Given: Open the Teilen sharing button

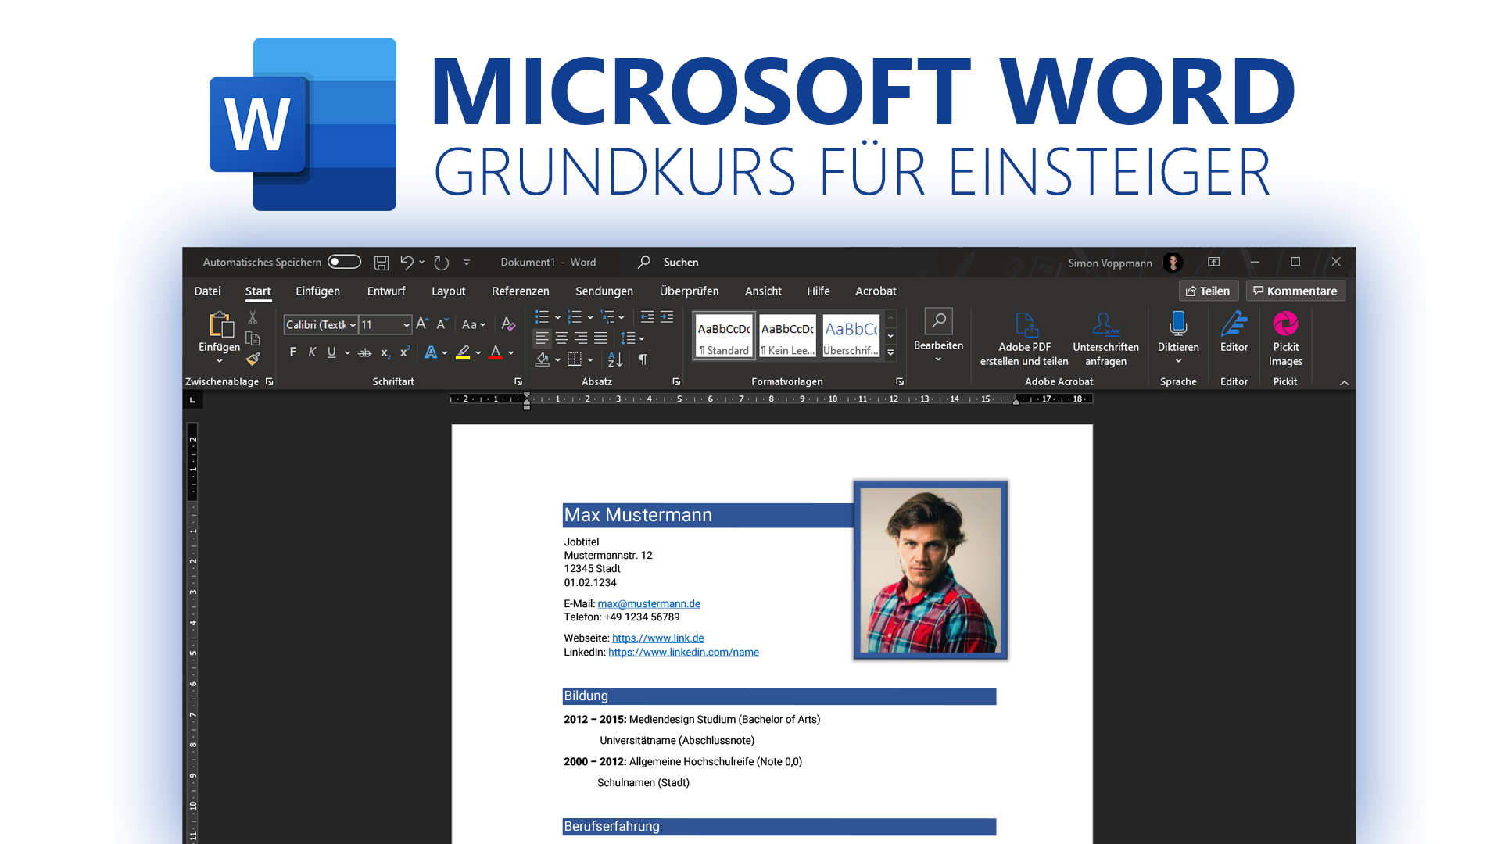Looking at the screenshot, I should pos(1208,291).
